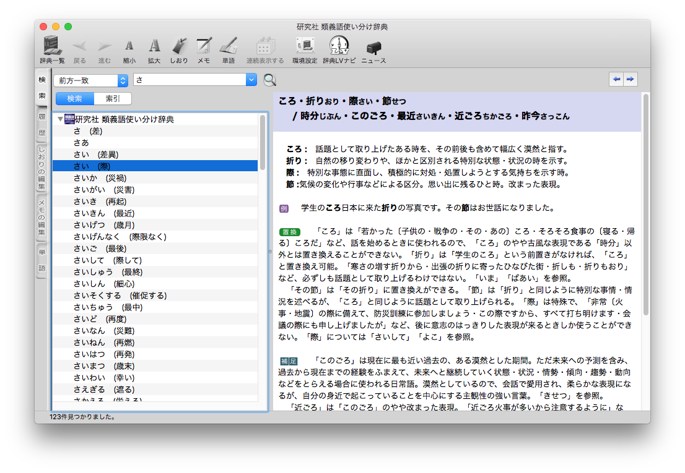
Task: Add a bookmark with しおり icon
Action: [x=179, y=46]
